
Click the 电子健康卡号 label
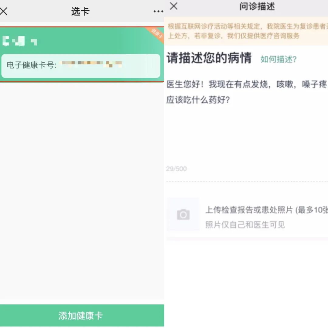tap(31, 65)
